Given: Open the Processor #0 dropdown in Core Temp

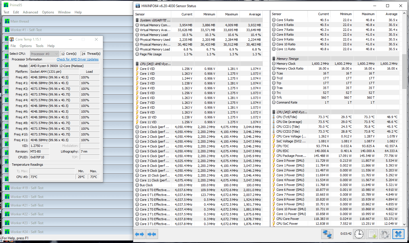Looking at the screenshot, I should pyautogui.click(x=44, y=54).
